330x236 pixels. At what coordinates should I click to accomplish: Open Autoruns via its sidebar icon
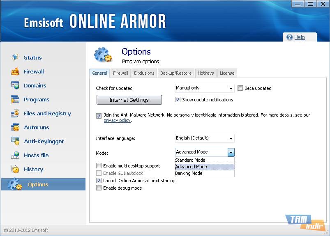(x=15, y=127)
